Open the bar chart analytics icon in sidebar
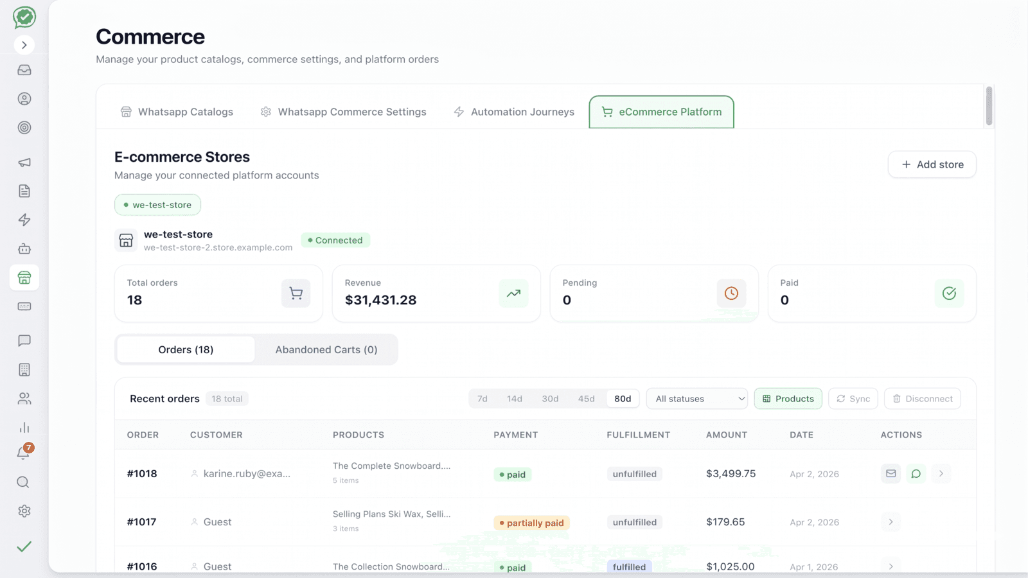Viewport: 1028px width, 578px height. pyautogui.click(x=24, y=428)
